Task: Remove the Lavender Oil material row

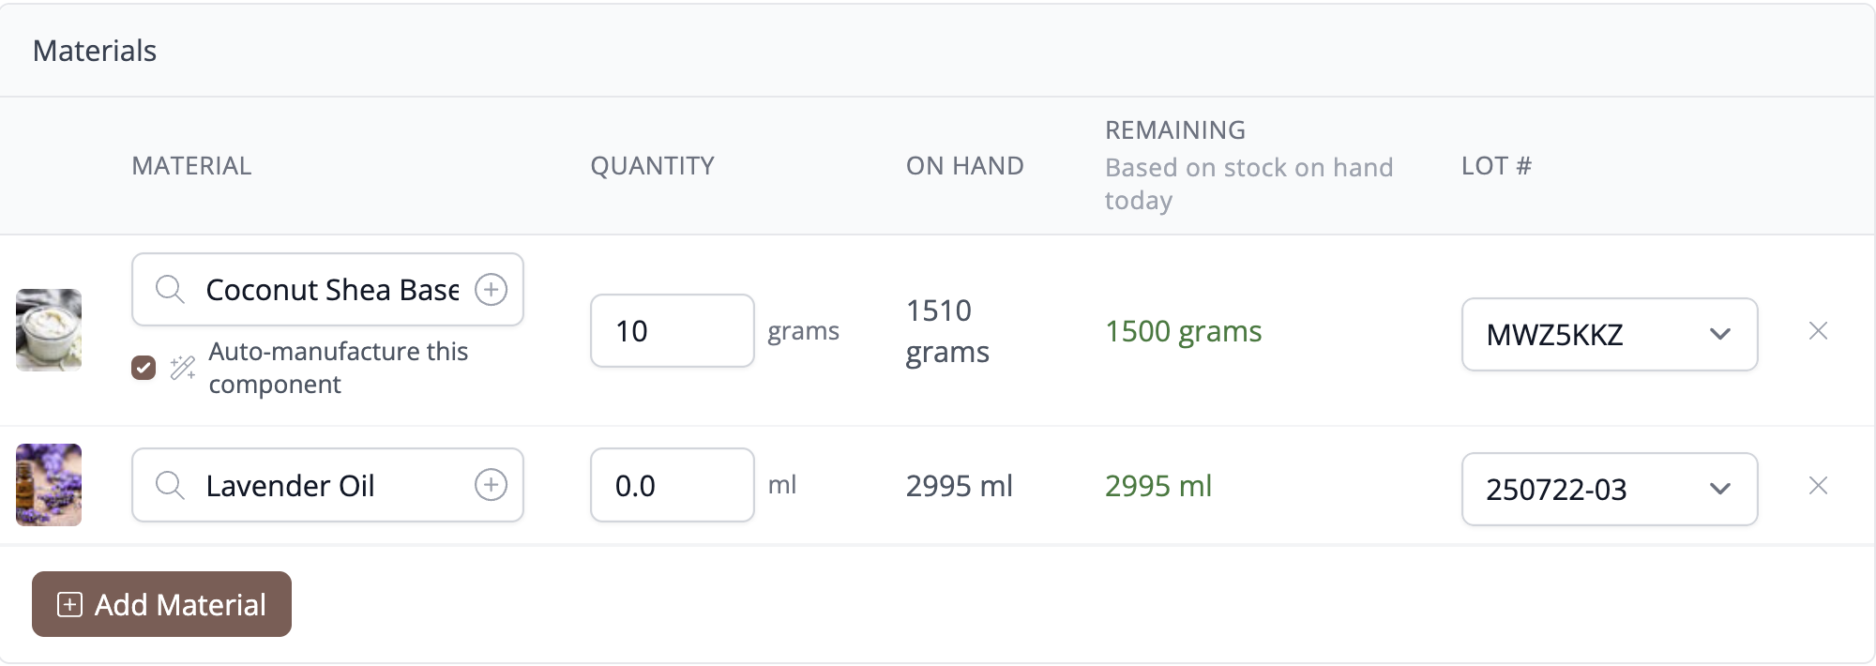Action: coord(1818,485)
